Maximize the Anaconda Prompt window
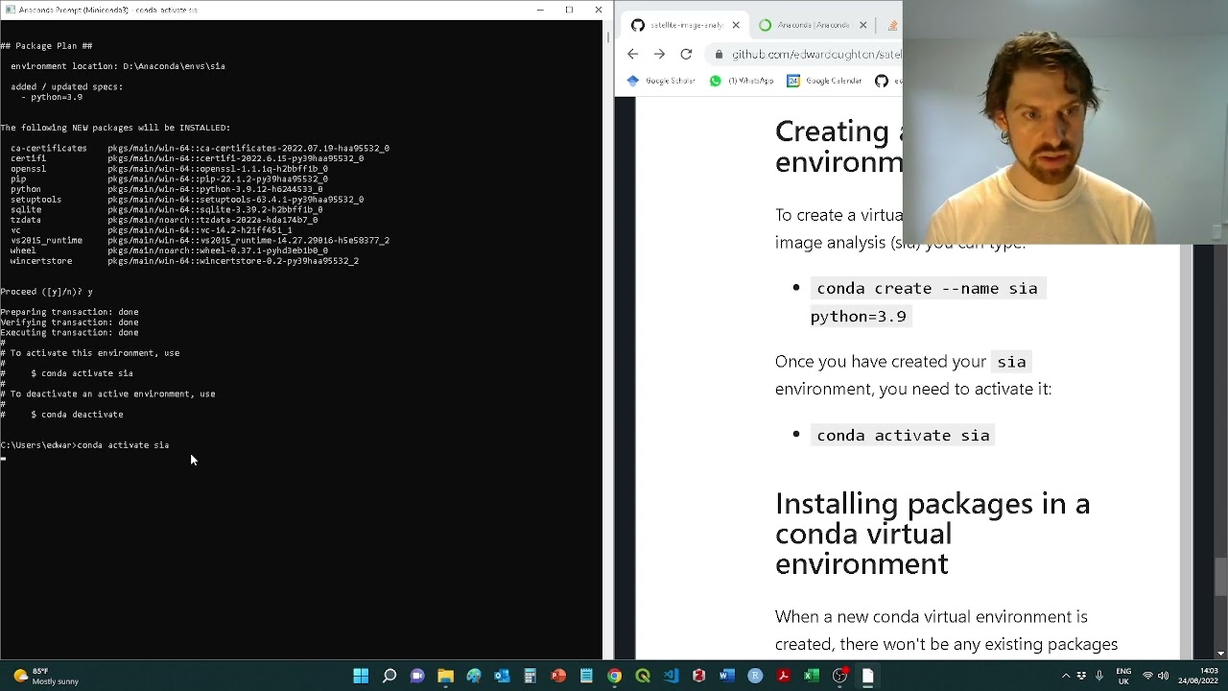Image resolution: width=1228 pixels, height=691 pixels. coord(569,10)
